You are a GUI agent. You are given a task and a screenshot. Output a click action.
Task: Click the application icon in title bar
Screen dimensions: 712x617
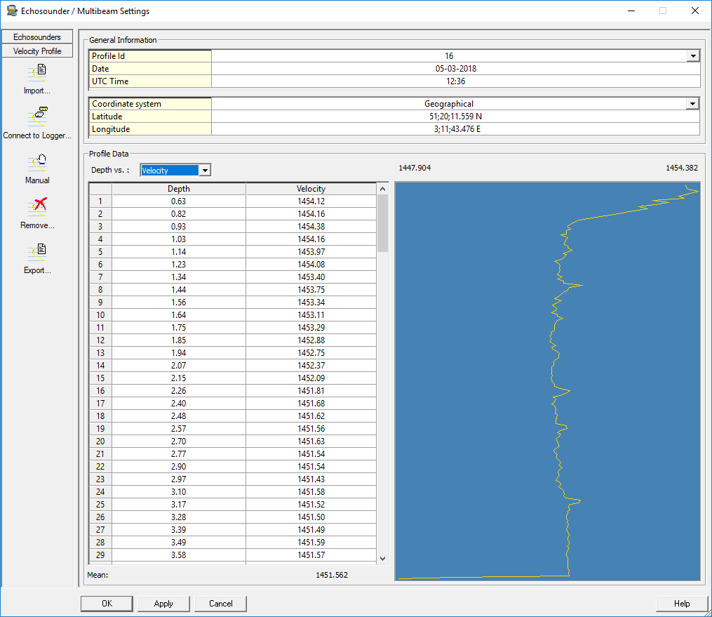coord(11,11)
